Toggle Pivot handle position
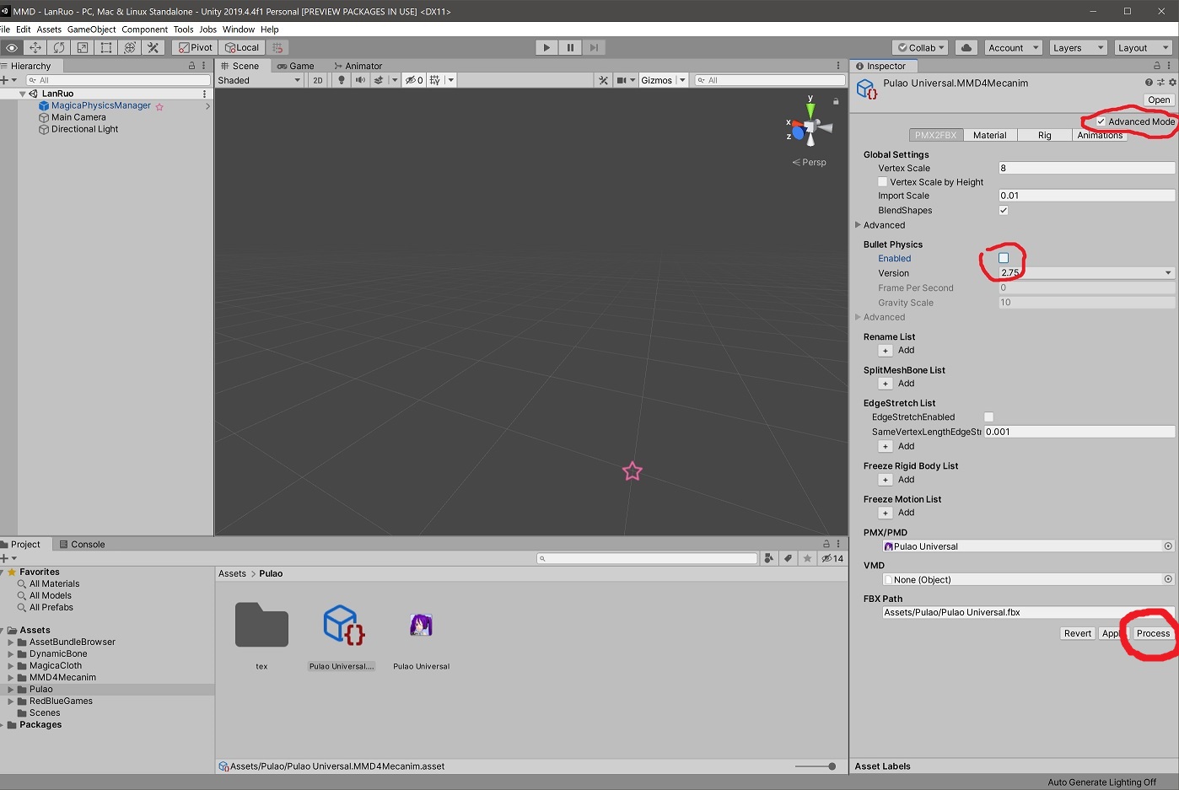The image size is (1179, 790). (196, 48)
